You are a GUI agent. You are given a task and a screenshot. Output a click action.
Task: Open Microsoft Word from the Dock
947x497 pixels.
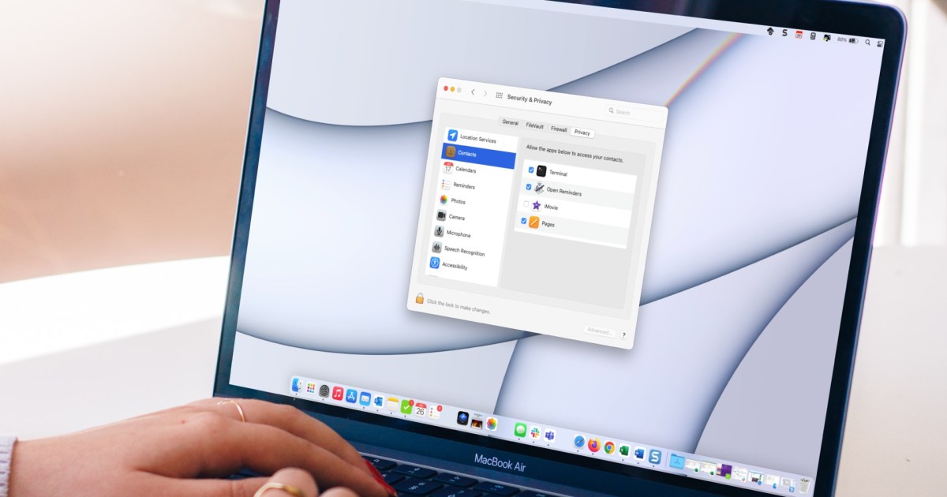(639, 454)
